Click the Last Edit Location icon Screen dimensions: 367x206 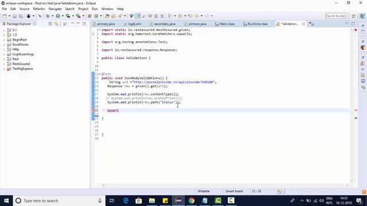190,16
